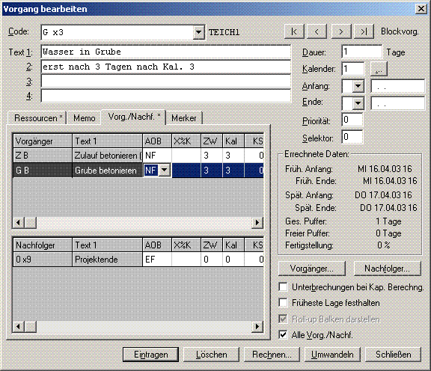Screen dimensions: 431x371
Task: Select the Vorg./Nachf. tab
Action: click(x=134, y=117)
